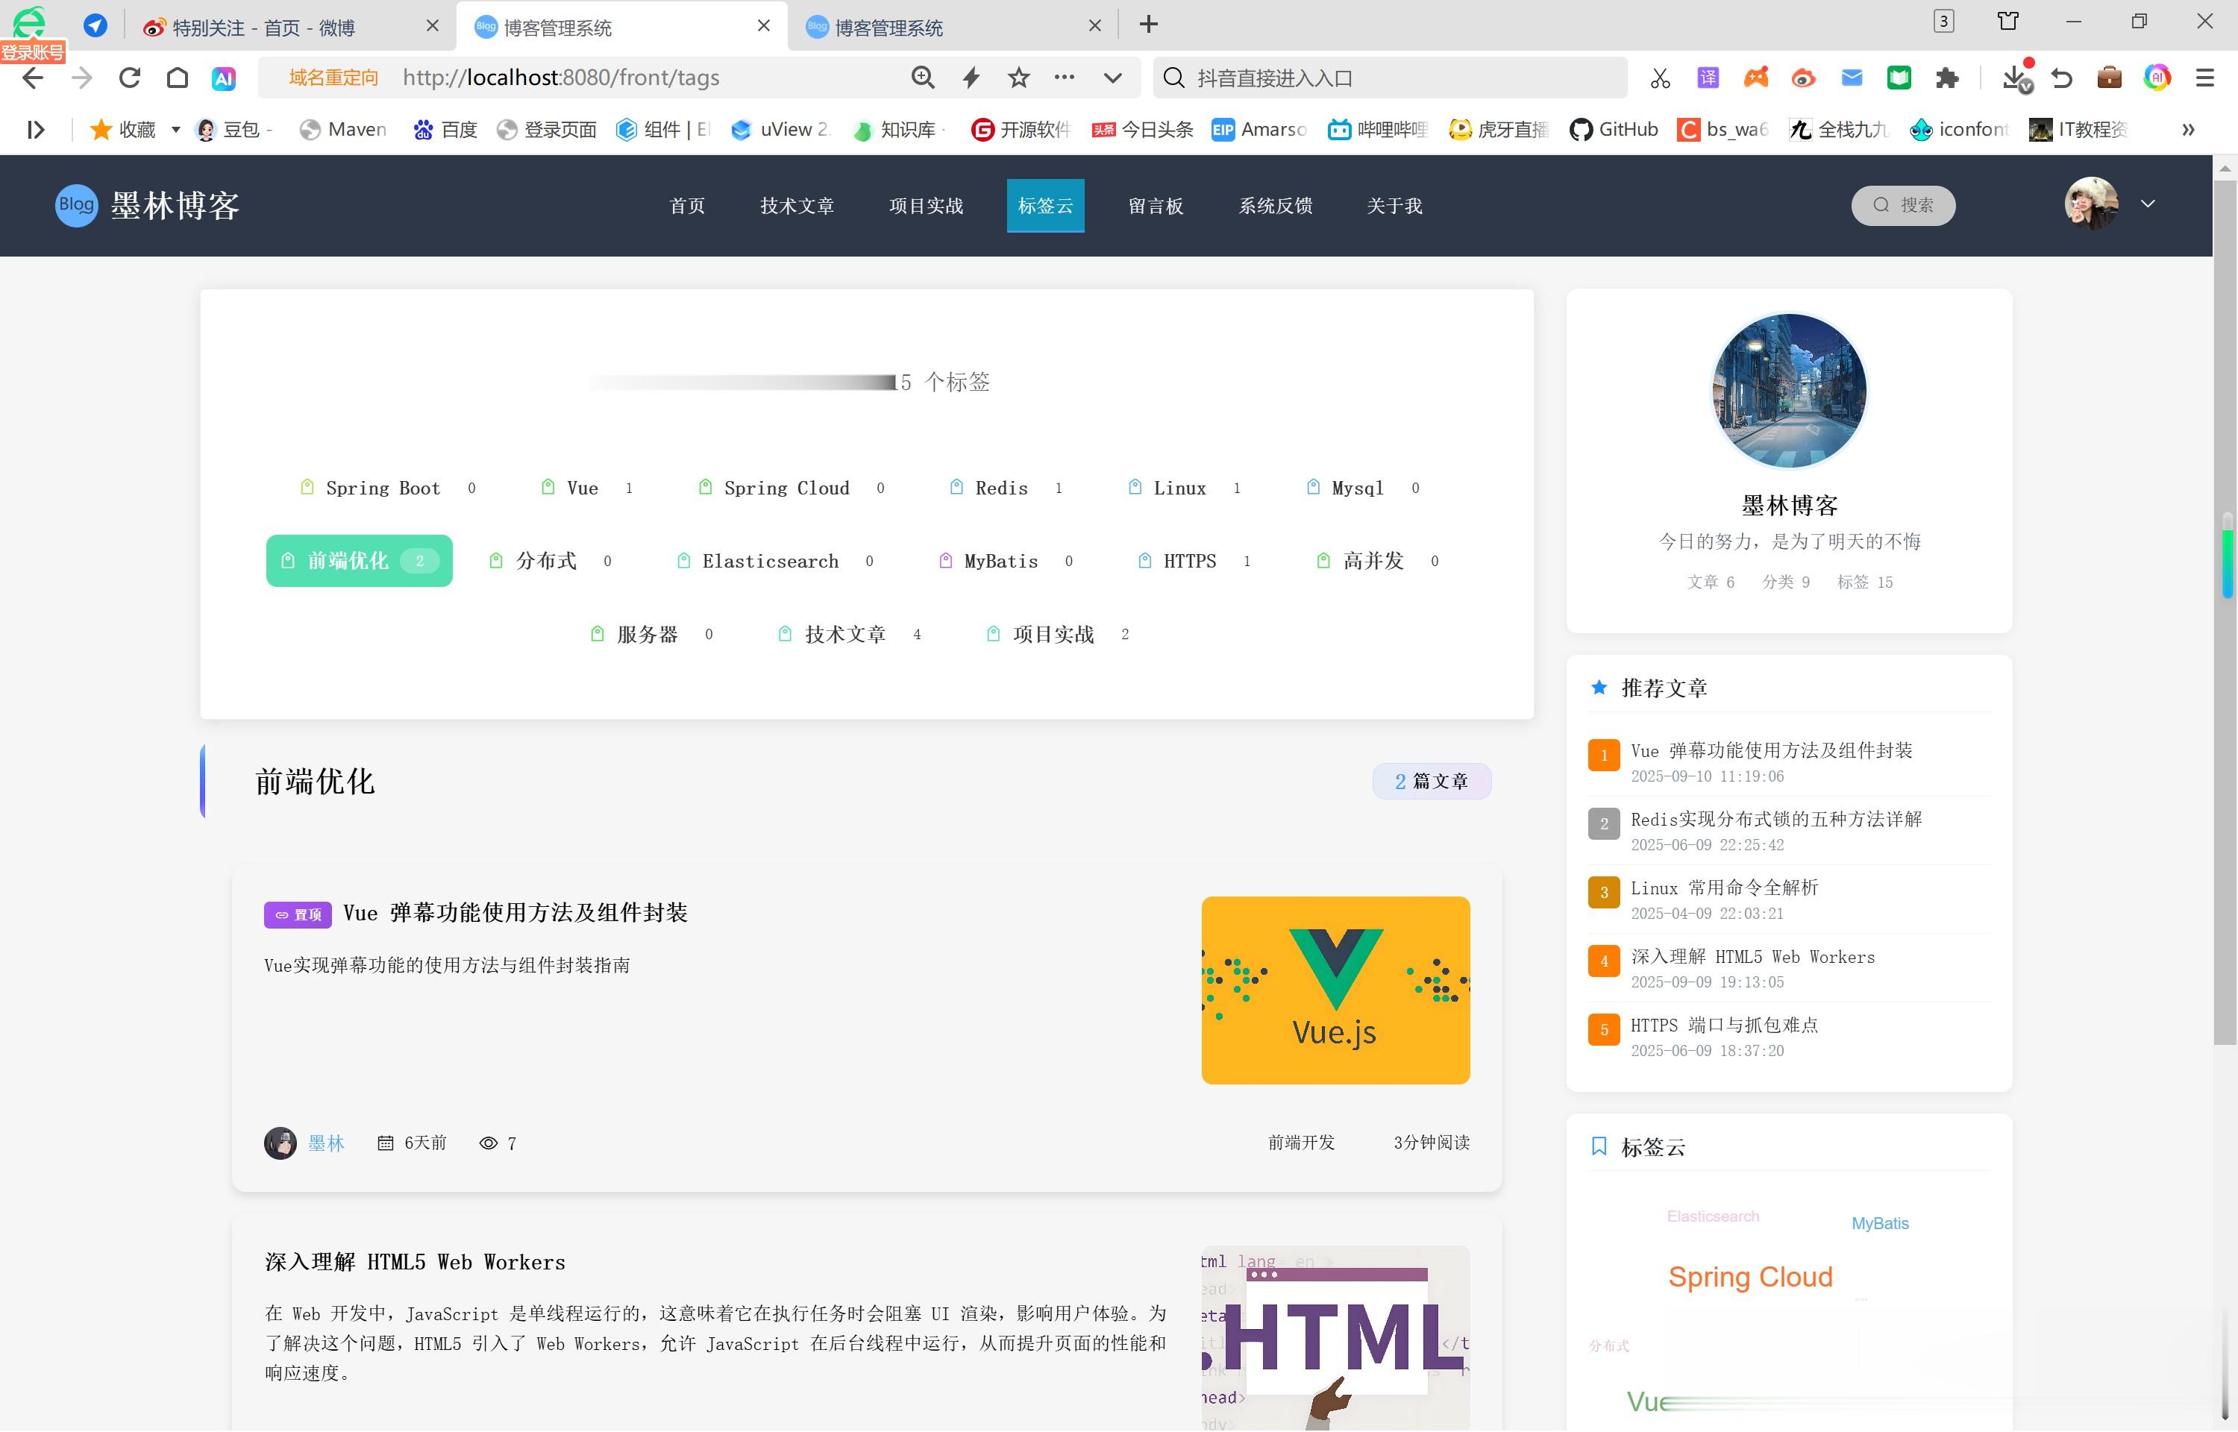The width and height of the screenshot is (2238, 1432).
Task: Click the home page icon in toolbar
Action: tap(178, 78)
